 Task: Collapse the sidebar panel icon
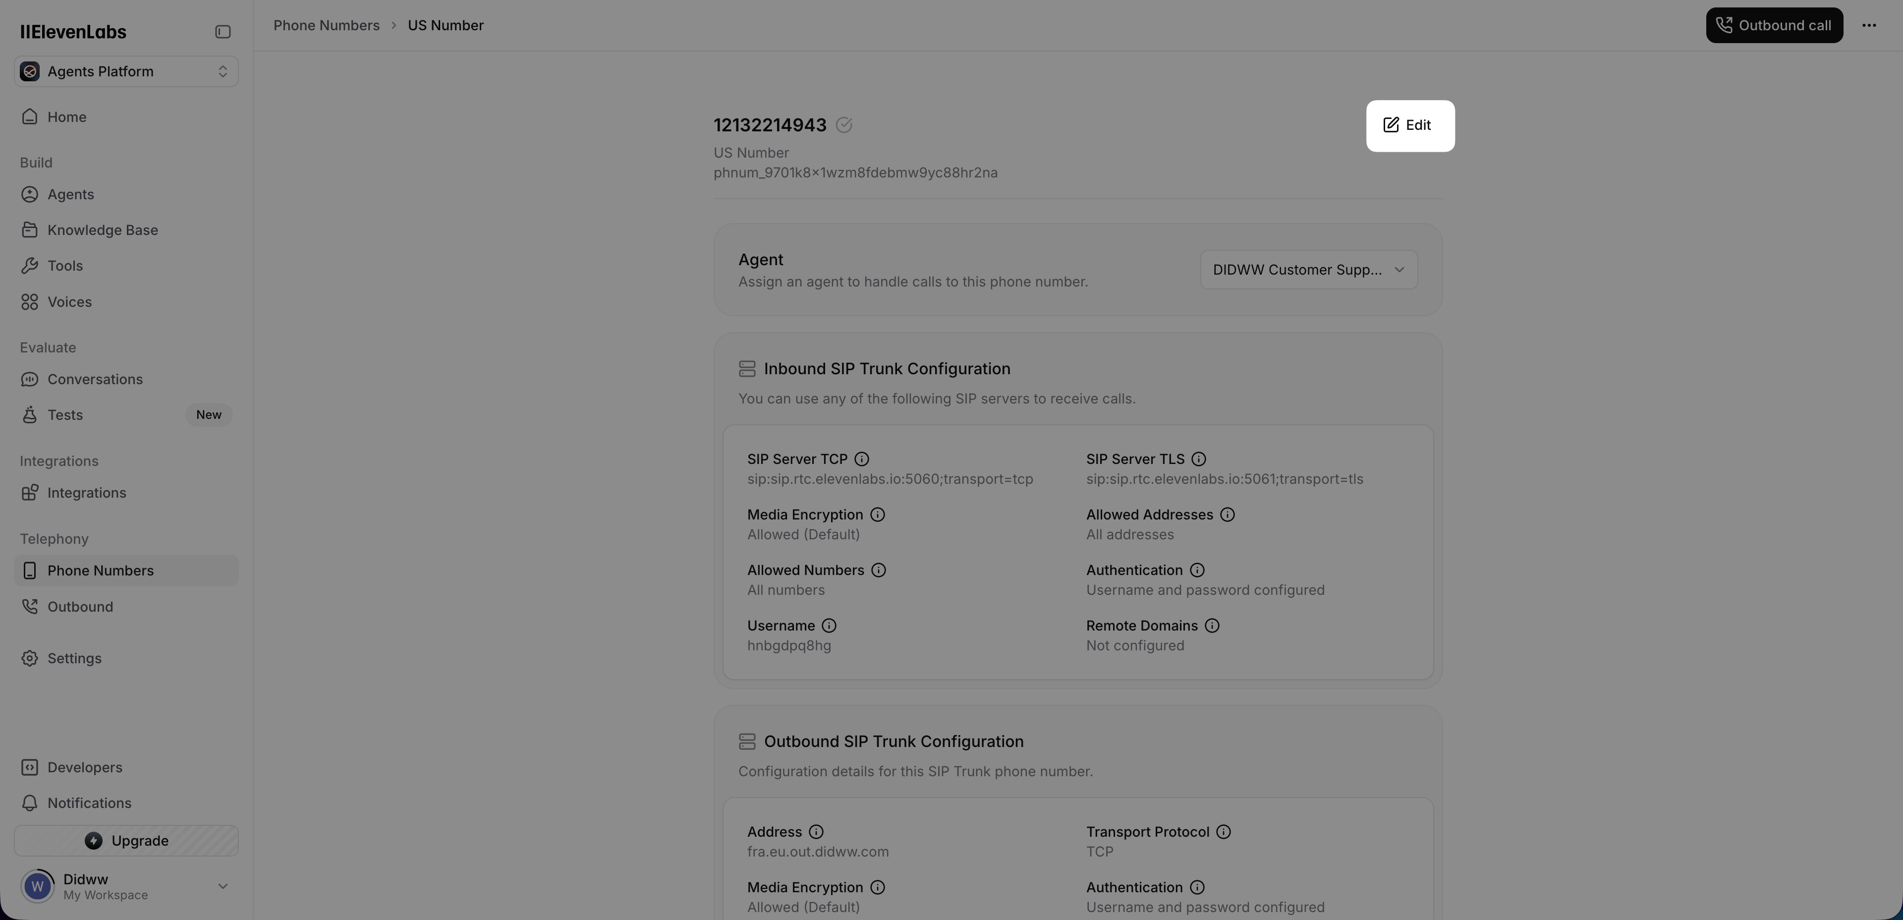[223, 32]
